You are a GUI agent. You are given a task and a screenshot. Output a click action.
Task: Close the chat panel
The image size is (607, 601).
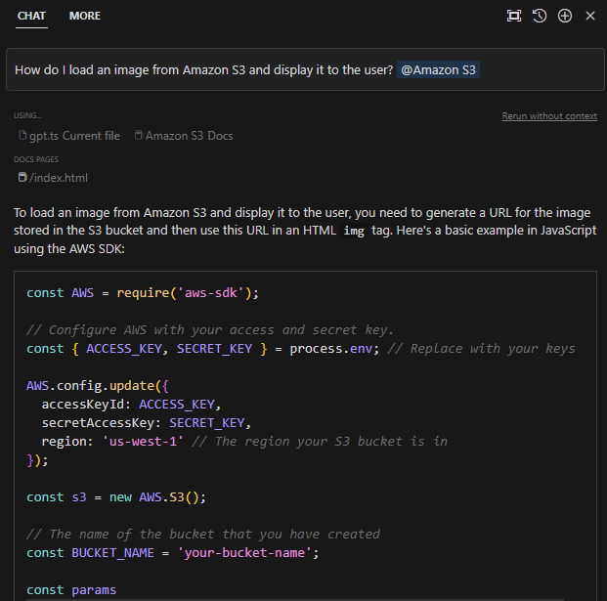point(590,16)
